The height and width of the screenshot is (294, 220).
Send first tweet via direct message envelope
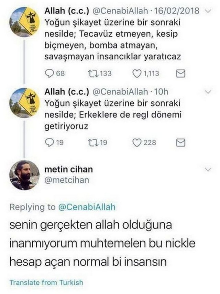pyautogui.click(x=181, y=73)
